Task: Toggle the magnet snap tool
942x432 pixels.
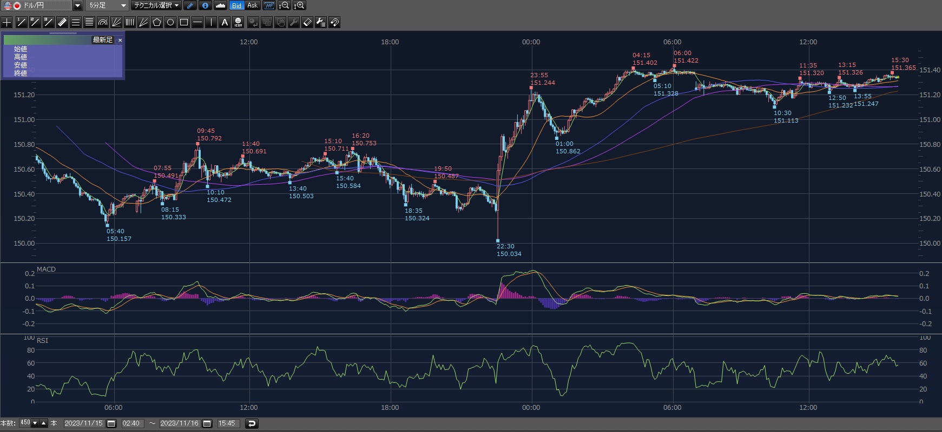Action: (x=334, y=22)
